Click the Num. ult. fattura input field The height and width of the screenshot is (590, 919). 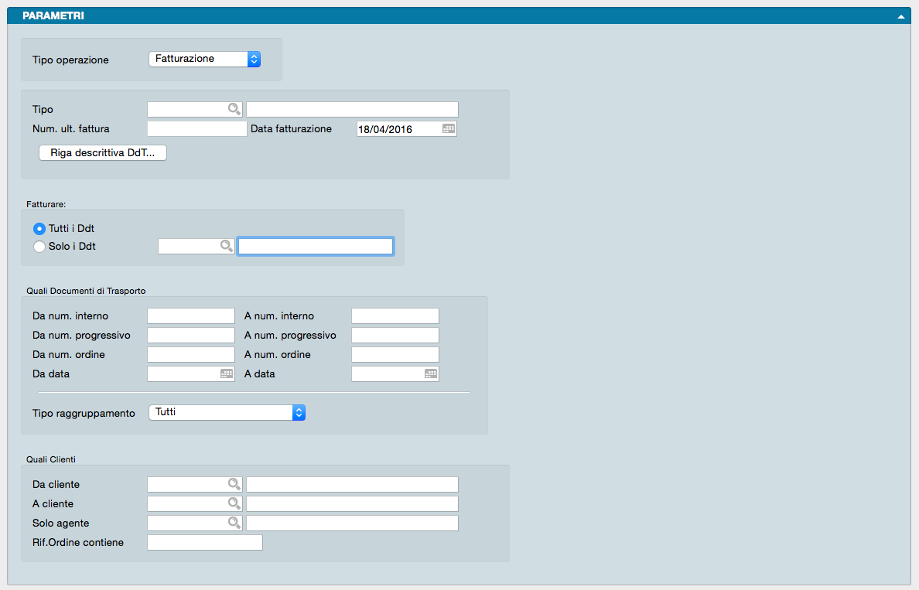(x=196, y=129)
